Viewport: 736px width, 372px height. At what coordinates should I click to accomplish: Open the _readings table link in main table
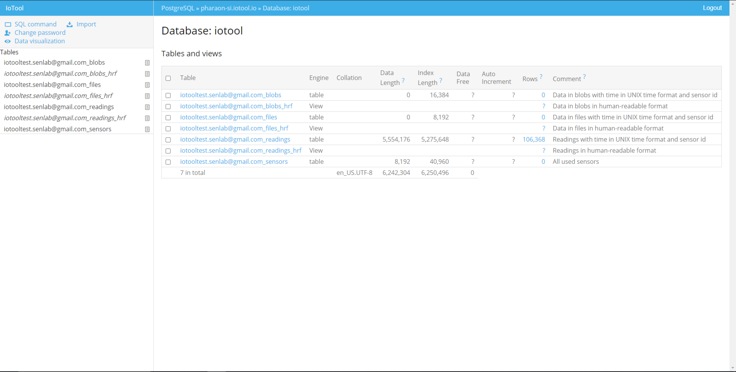235,140
